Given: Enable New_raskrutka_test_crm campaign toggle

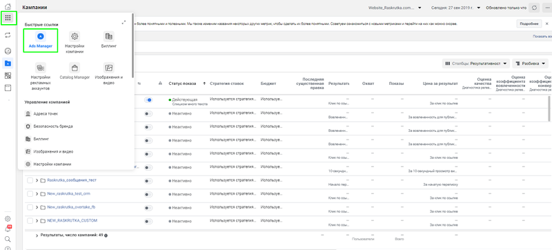Looking at the screenshot, I should (148, 194).
